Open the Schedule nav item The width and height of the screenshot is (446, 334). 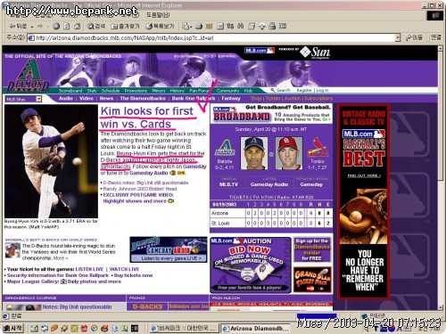coord(111,91)
